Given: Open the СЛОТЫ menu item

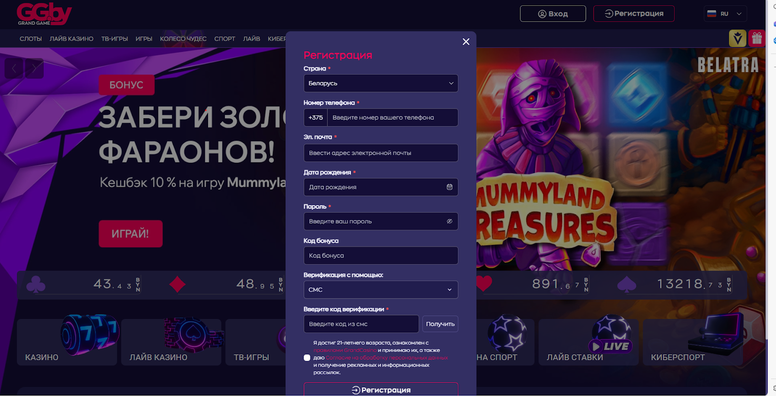Looking at the screenshot, I should click(31, 39).
